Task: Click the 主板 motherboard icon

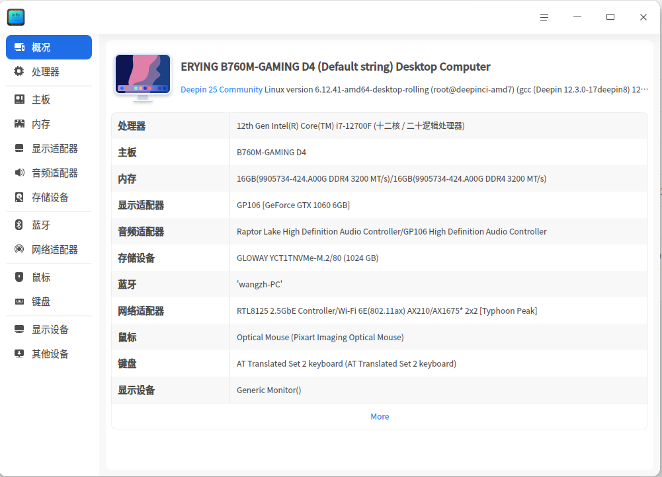Action: pyautogui.click(x=19, y=100)
